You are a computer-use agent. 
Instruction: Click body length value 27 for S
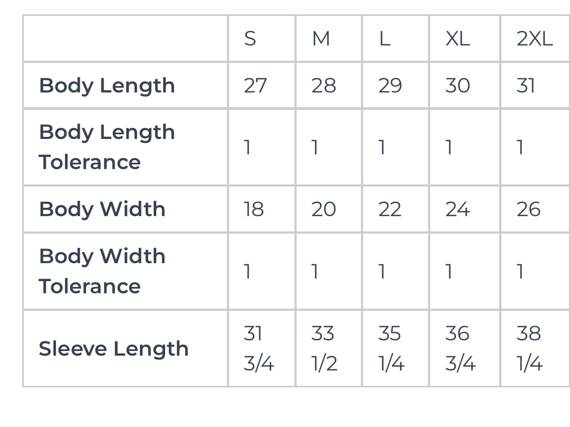(255, 86)
